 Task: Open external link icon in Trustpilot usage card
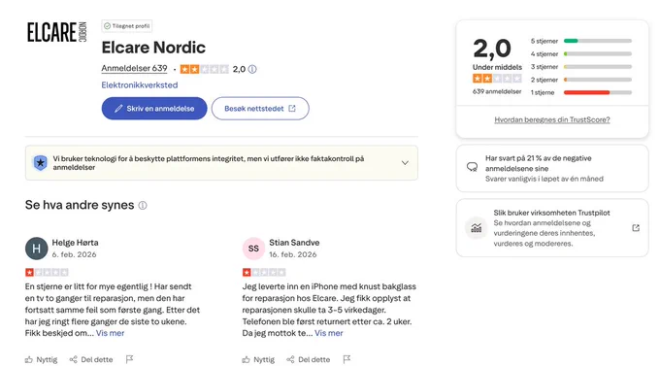pos(636,228)
